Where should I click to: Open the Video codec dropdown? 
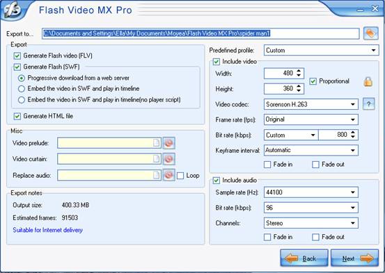coord(311,104)
